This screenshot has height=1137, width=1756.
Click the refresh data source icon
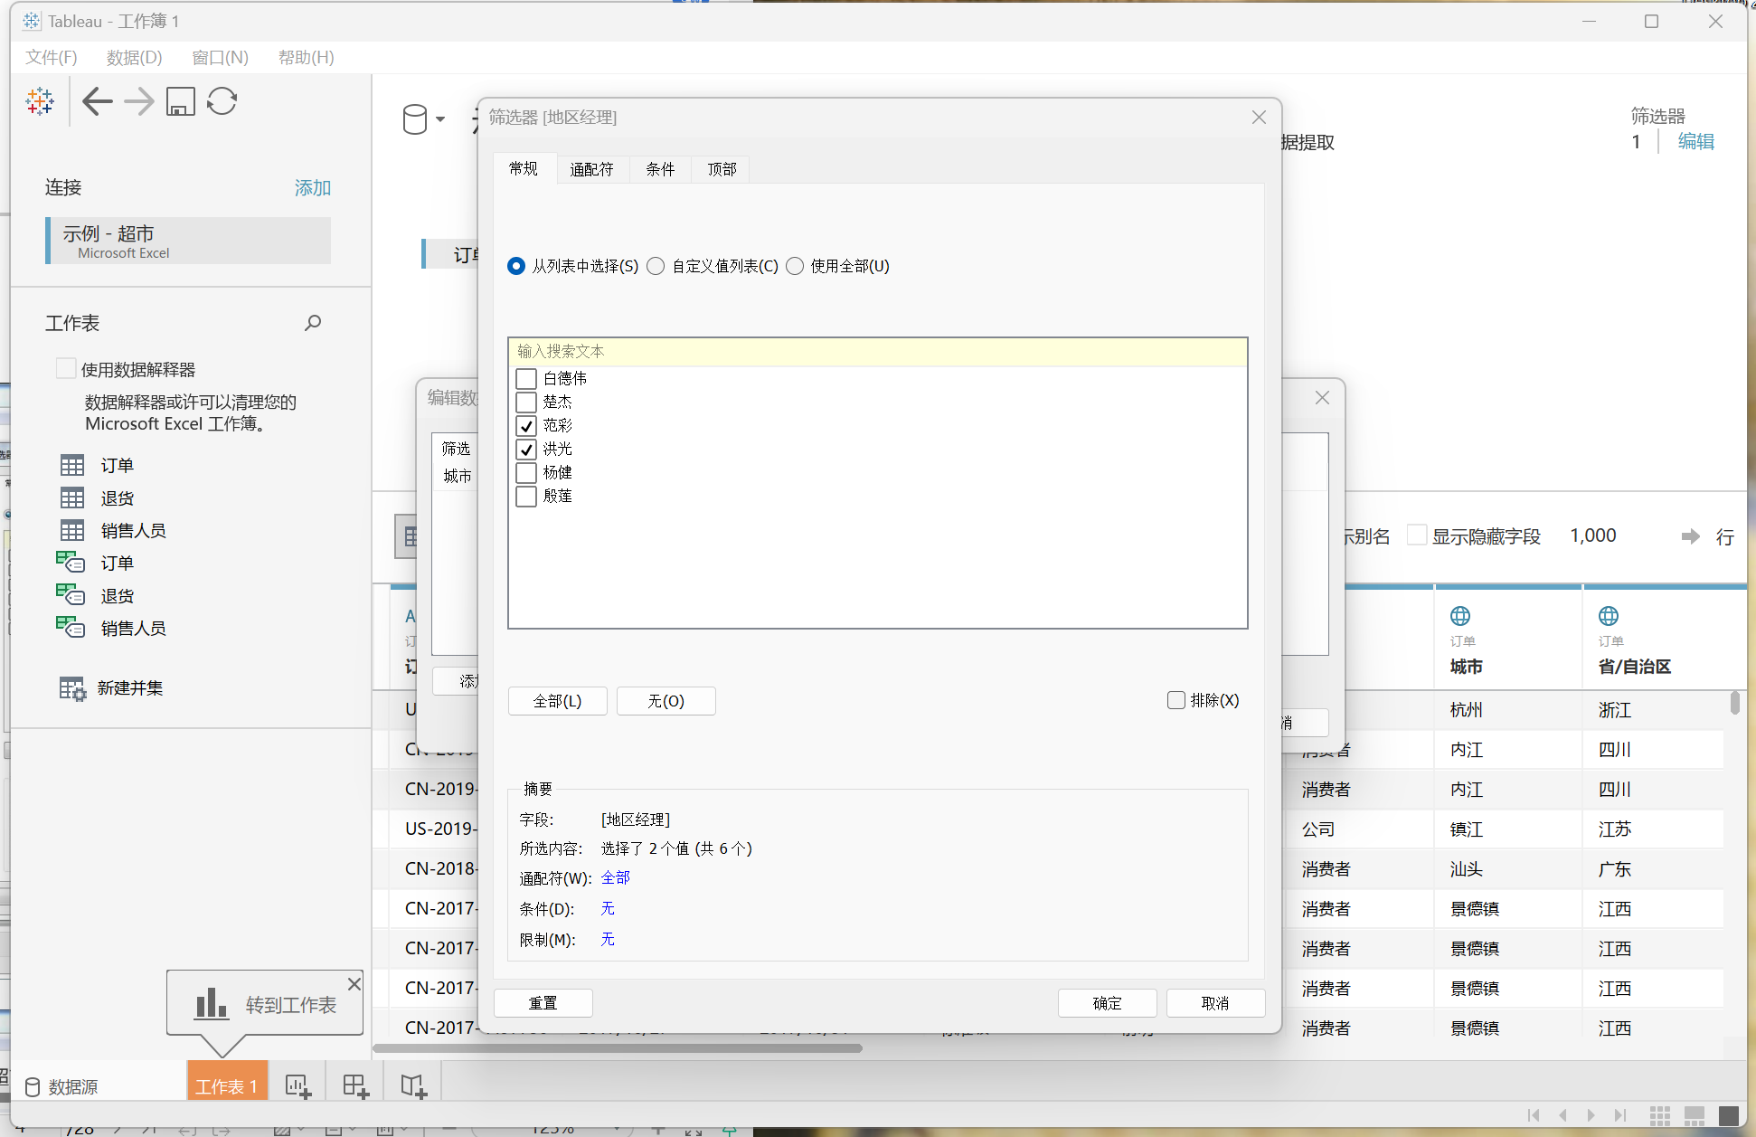coord(222,101)
